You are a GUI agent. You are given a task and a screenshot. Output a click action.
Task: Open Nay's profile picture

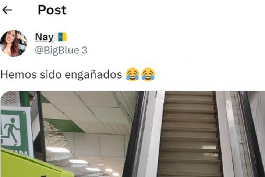coord(14,44)
